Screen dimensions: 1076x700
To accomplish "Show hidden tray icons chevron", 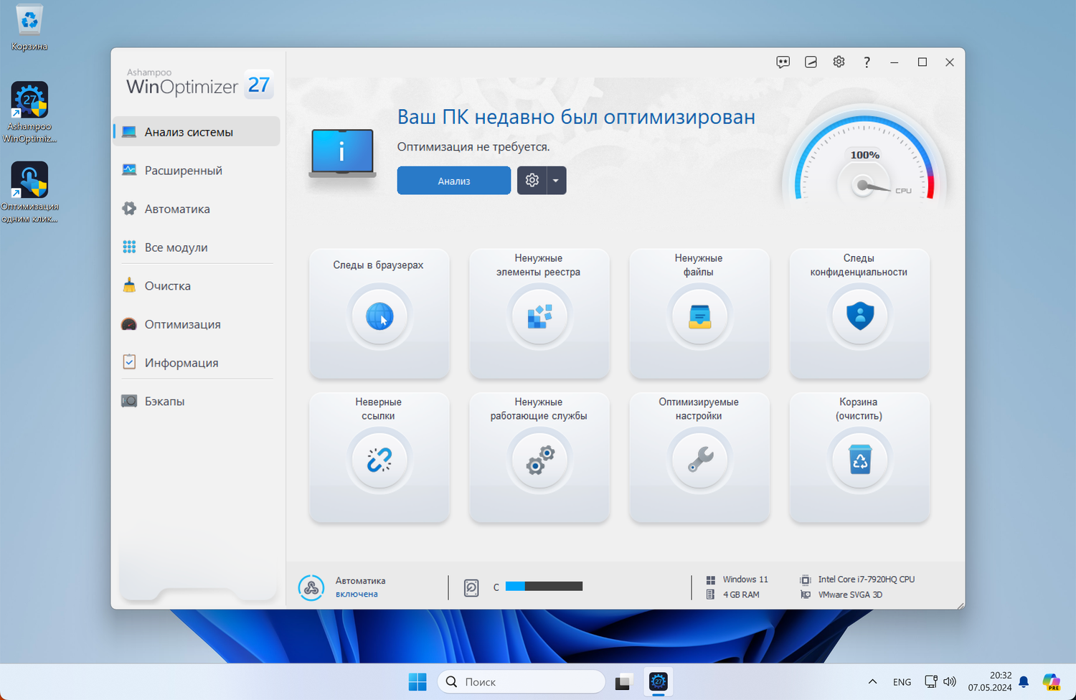I will click(872, 681).
